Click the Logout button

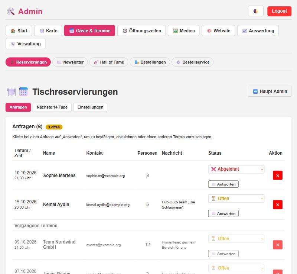tap(279, 11)
